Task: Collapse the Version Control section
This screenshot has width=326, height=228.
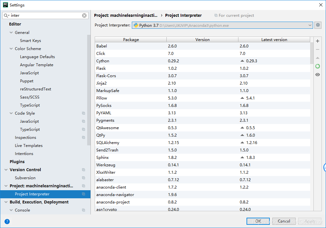Action: pos(6,170)
